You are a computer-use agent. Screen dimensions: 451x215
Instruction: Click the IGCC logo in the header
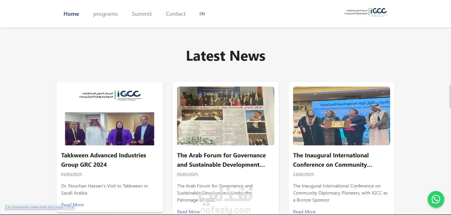pyautogui.click(x=365, y=12)
